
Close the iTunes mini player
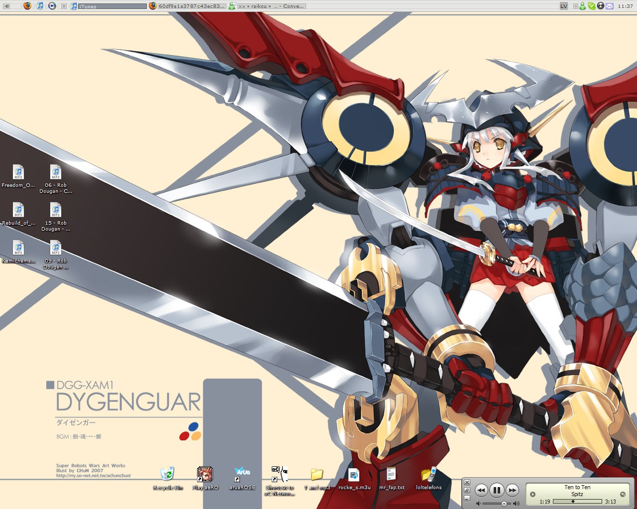coord(467,482)
